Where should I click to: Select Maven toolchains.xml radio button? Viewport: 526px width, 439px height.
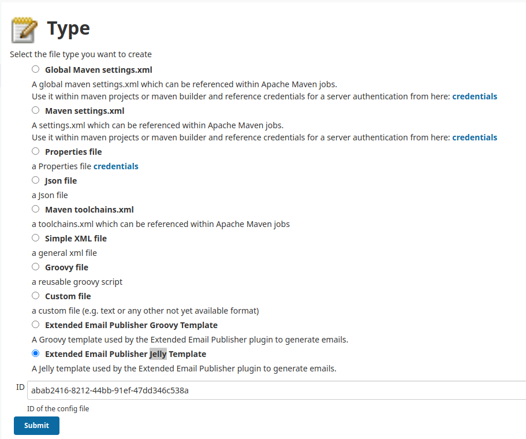pyautogui.click(x=36, y=209)
